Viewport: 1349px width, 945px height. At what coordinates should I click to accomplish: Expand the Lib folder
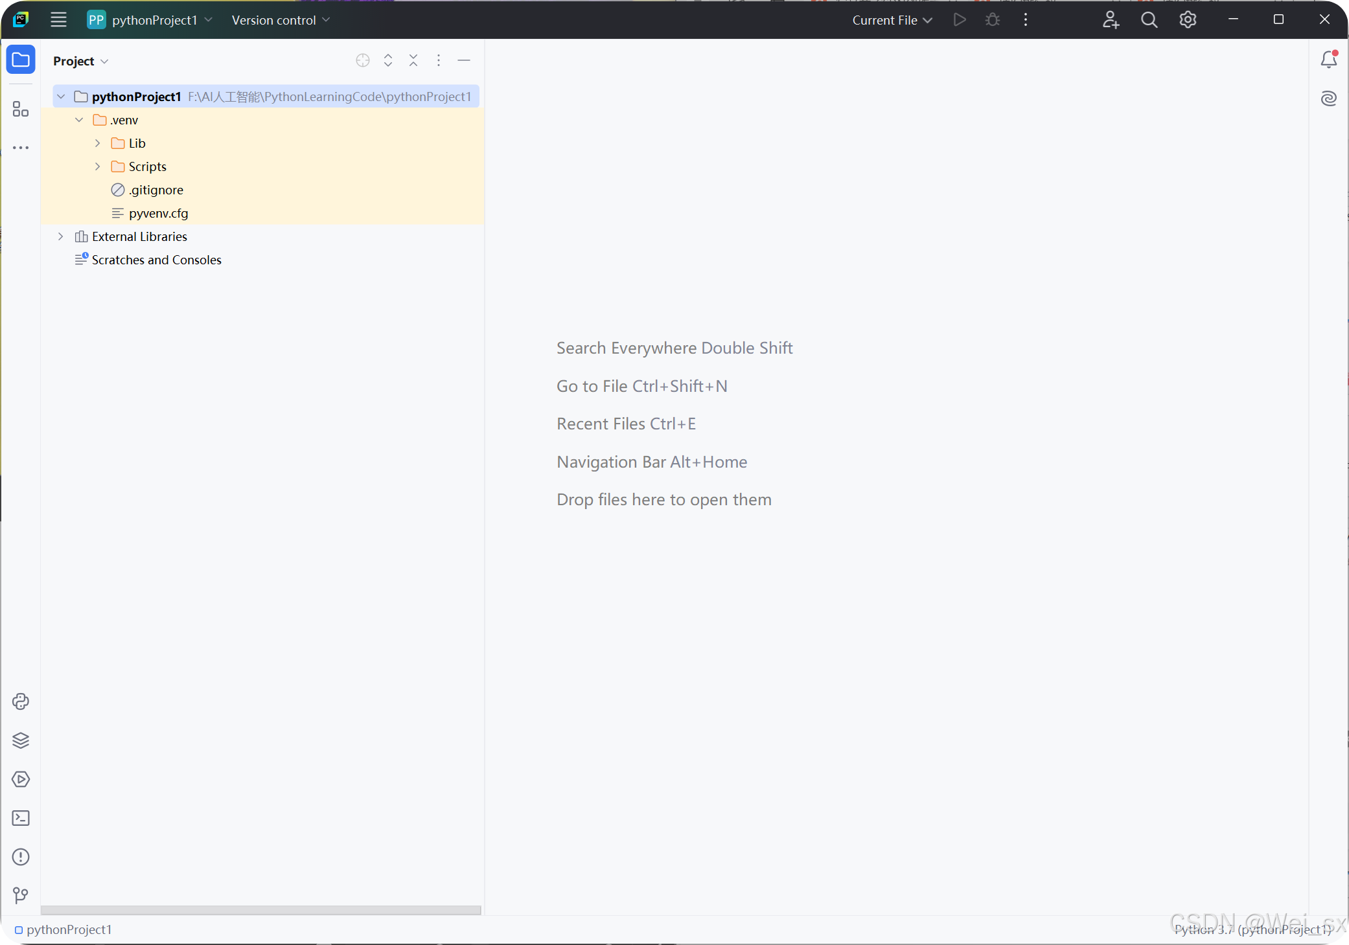point(97,142)
